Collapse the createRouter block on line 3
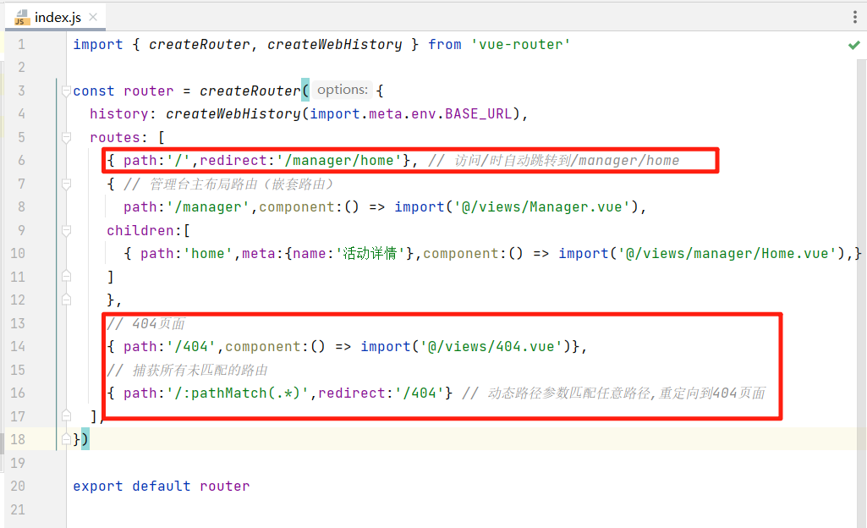867x528 pixels. click(x=66, y=91)
